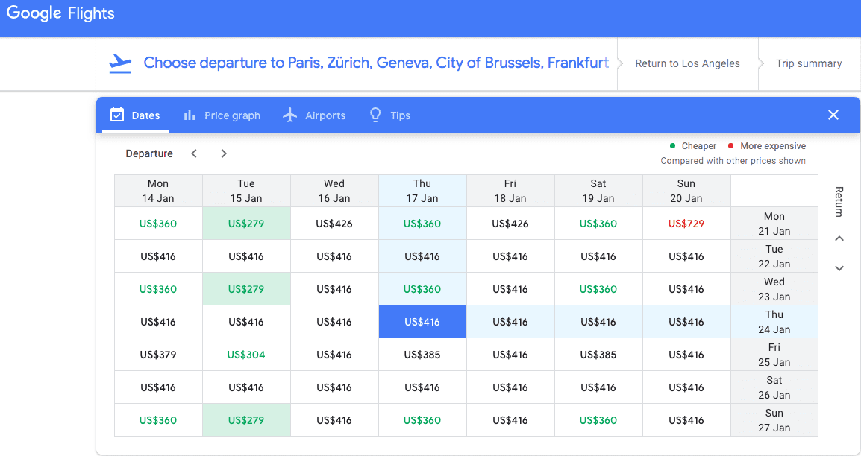The image size is (861, 456).
Task: Select Wed 16 Jan column header
Action: pyautogui.click(x=334, y=191)
